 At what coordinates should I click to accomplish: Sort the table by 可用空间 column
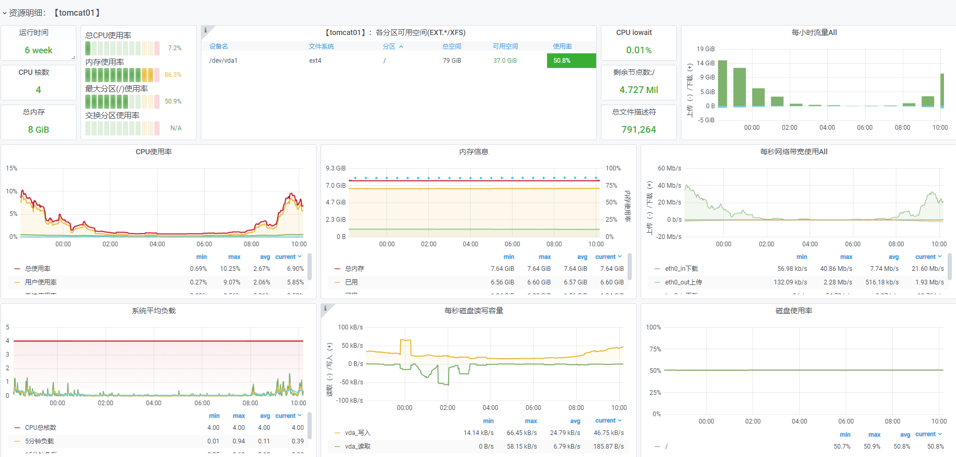coord(505,47)
